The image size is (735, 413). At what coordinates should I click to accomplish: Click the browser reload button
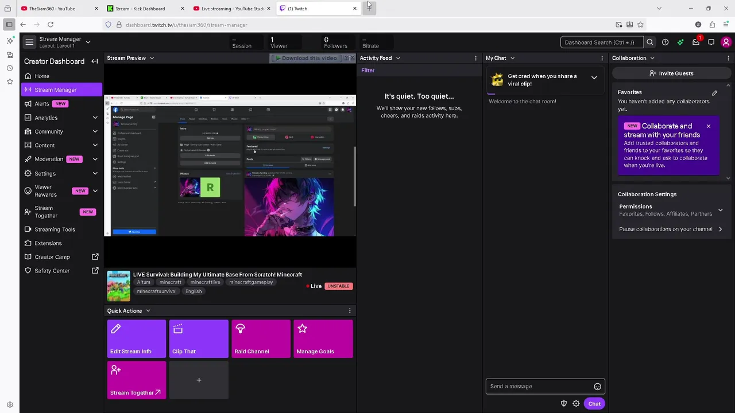coord(51,25)
